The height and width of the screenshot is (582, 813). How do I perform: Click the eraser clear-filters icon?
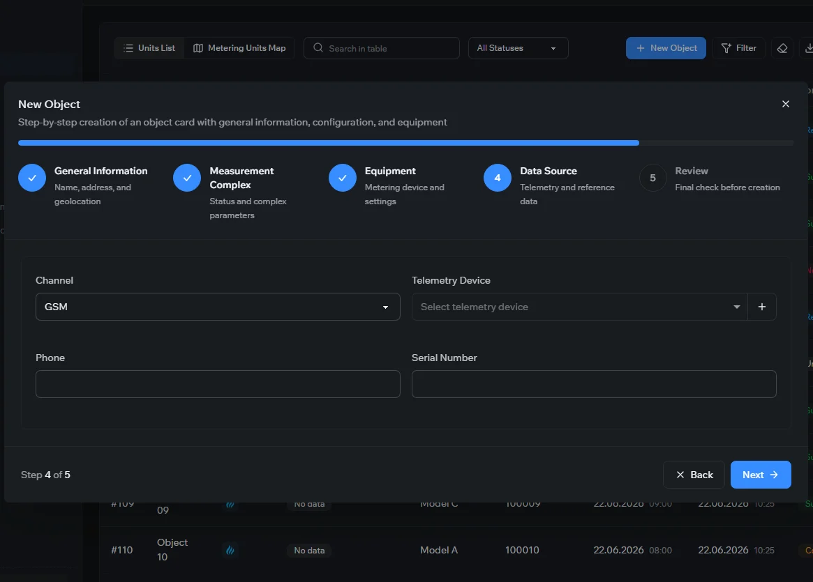point(782,48)
